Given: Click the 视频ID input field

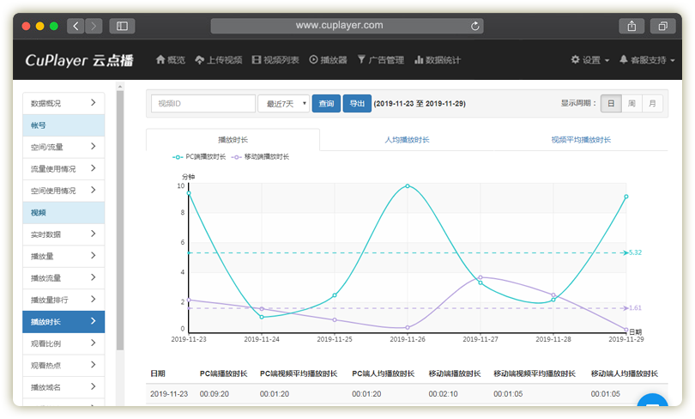Looking at the screenshot, I should click(202, 103).
